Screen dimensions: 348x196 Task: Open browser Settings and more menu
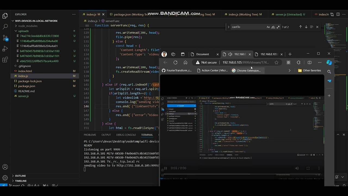(x=320, y=62)
